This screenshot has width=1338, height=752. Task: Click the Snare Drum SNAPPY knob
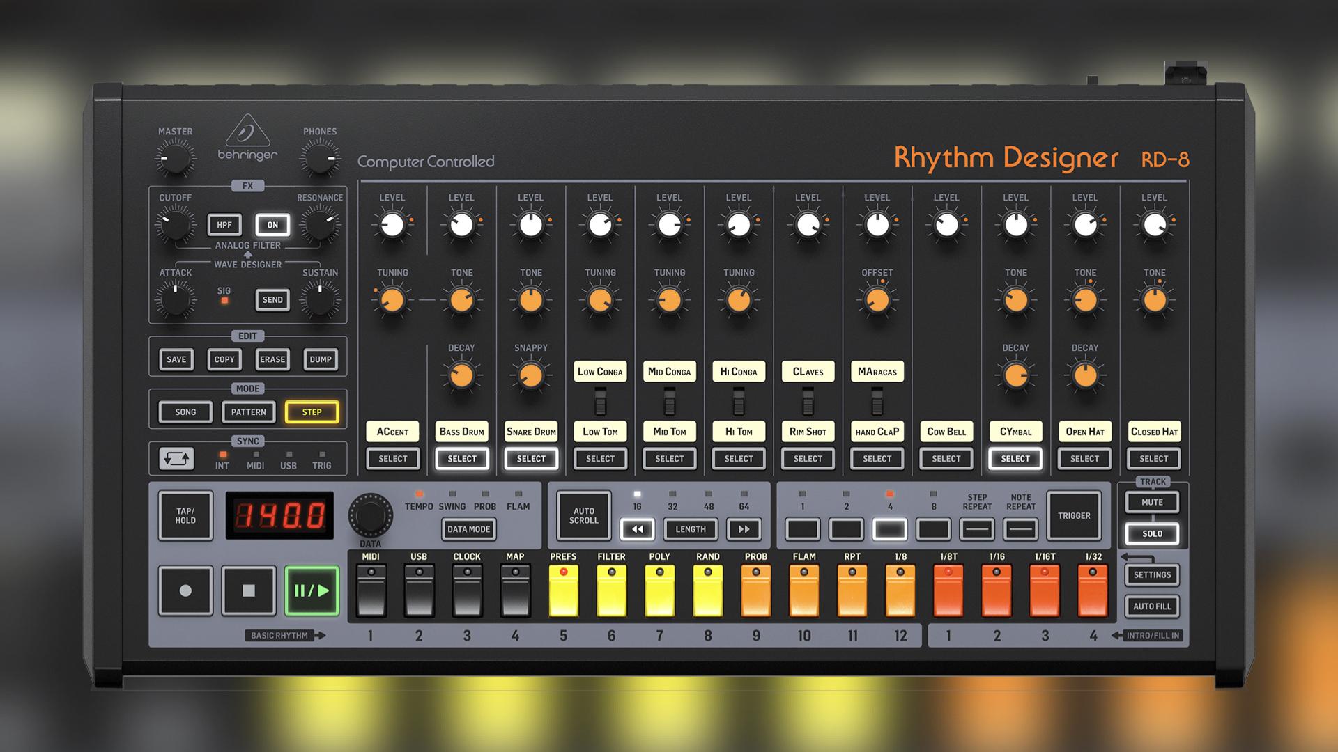coord(530,375)
